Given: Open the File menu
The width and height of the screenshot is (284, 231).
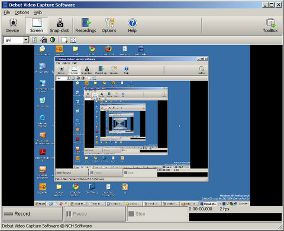Looking at the screenshot, I should point(7,12).
